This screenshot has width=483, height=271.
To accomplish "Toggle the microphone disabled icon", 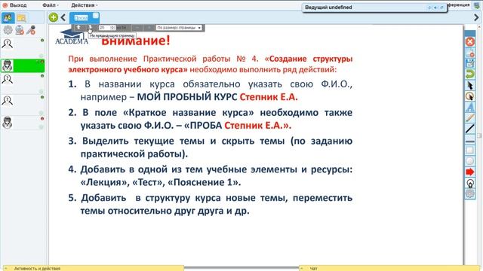I will (x=31, y=30).
